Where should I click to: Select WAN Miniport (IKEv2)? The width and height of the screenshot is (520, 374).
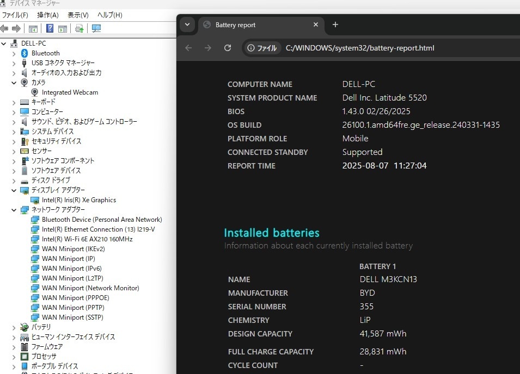tap(74, 249)
